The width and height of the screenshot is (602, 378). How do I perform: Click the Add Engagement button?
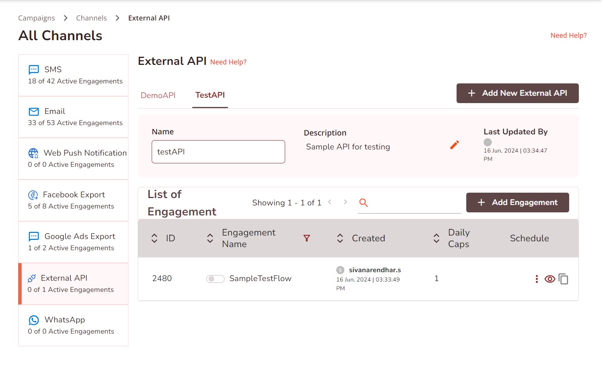coord(517,202)
